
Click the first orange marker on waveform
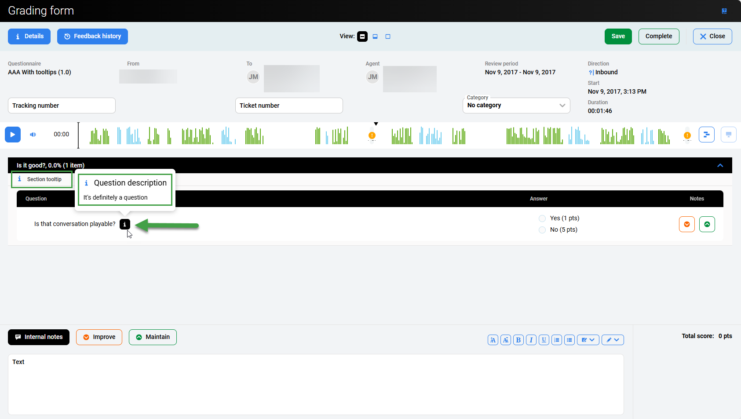coord(372,135)
